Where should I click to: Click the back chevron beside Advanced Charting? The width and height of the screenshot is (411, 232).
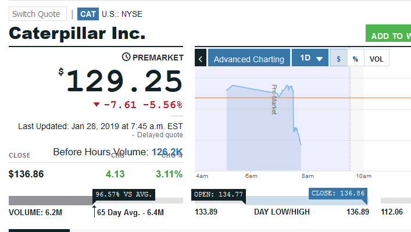point(201,58)
